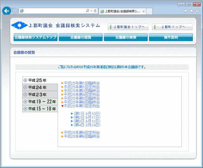This screenshot has height=168, width=203.
Task: Click blue arrow beside 第4日 9月24日
Action: coord(72,125)
